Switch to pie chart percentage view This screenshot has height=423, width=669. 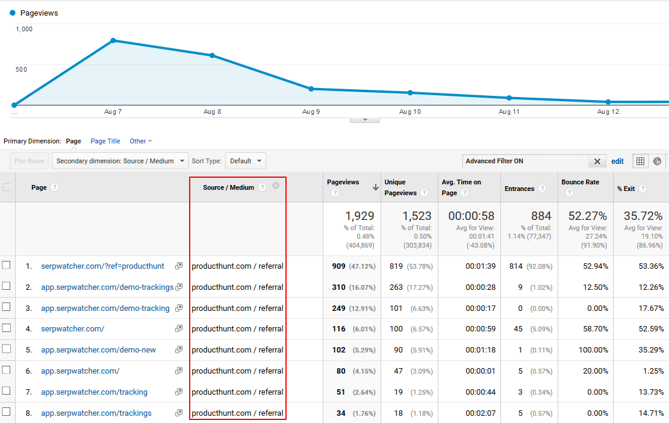pos(657,161)
